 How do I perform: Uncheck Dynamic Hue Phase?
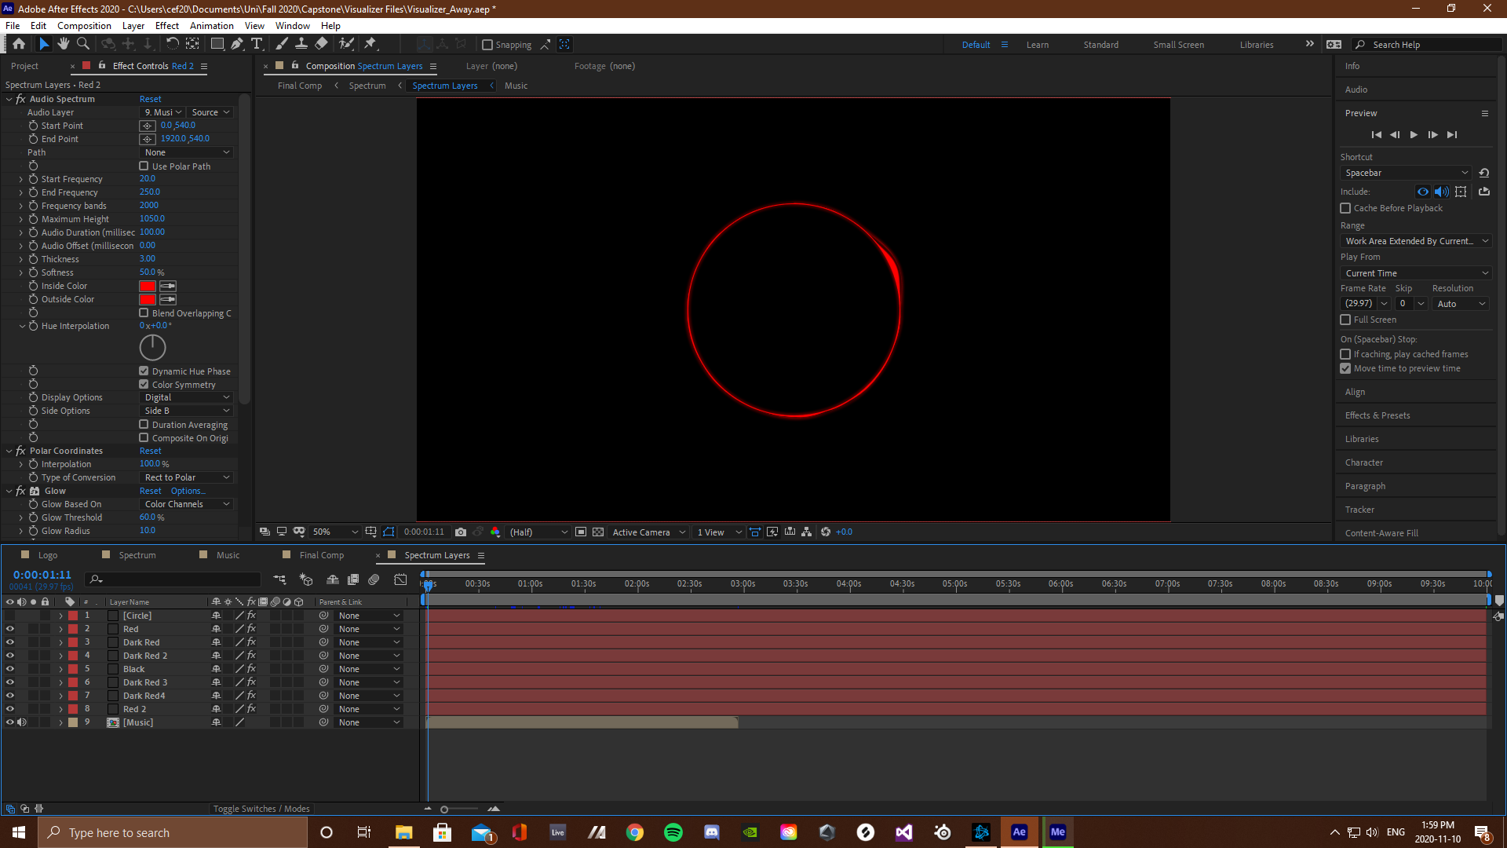pyautogui.click(x=144, y=371)
